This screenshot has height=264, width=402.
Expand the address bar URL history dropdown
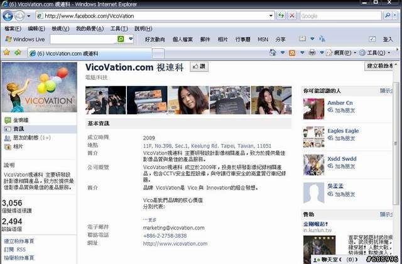pyautogui.click(x=271, y=16)
